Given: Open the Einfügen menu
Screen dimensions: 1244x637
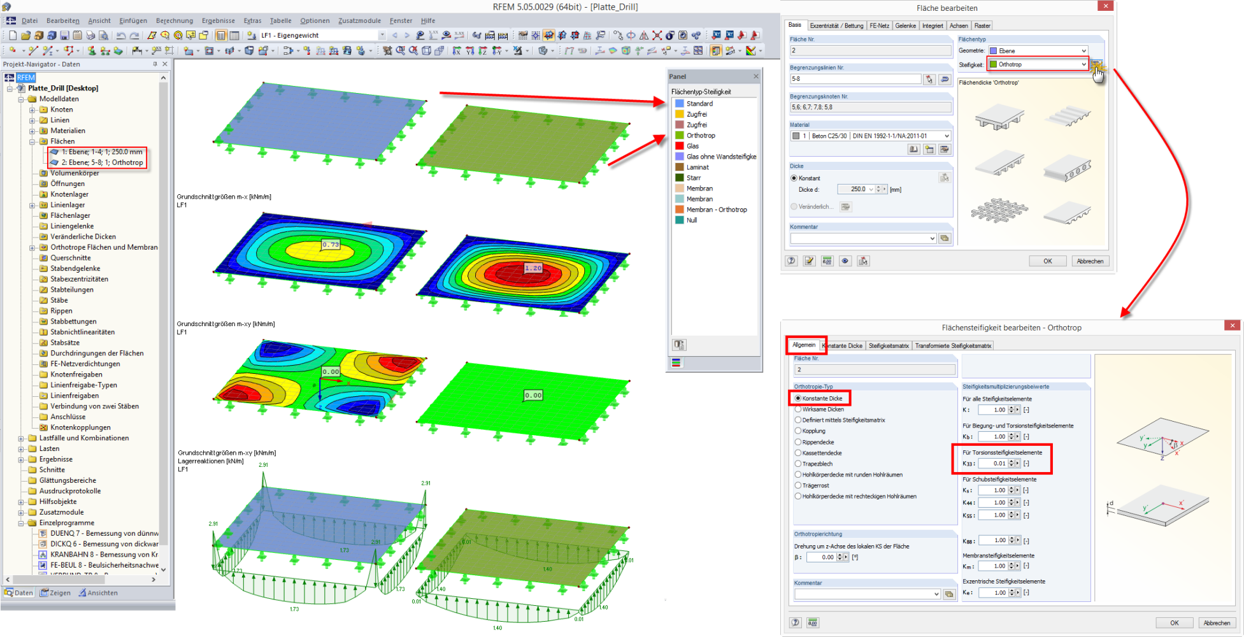Looking at the screenshot, I should 132,20.
